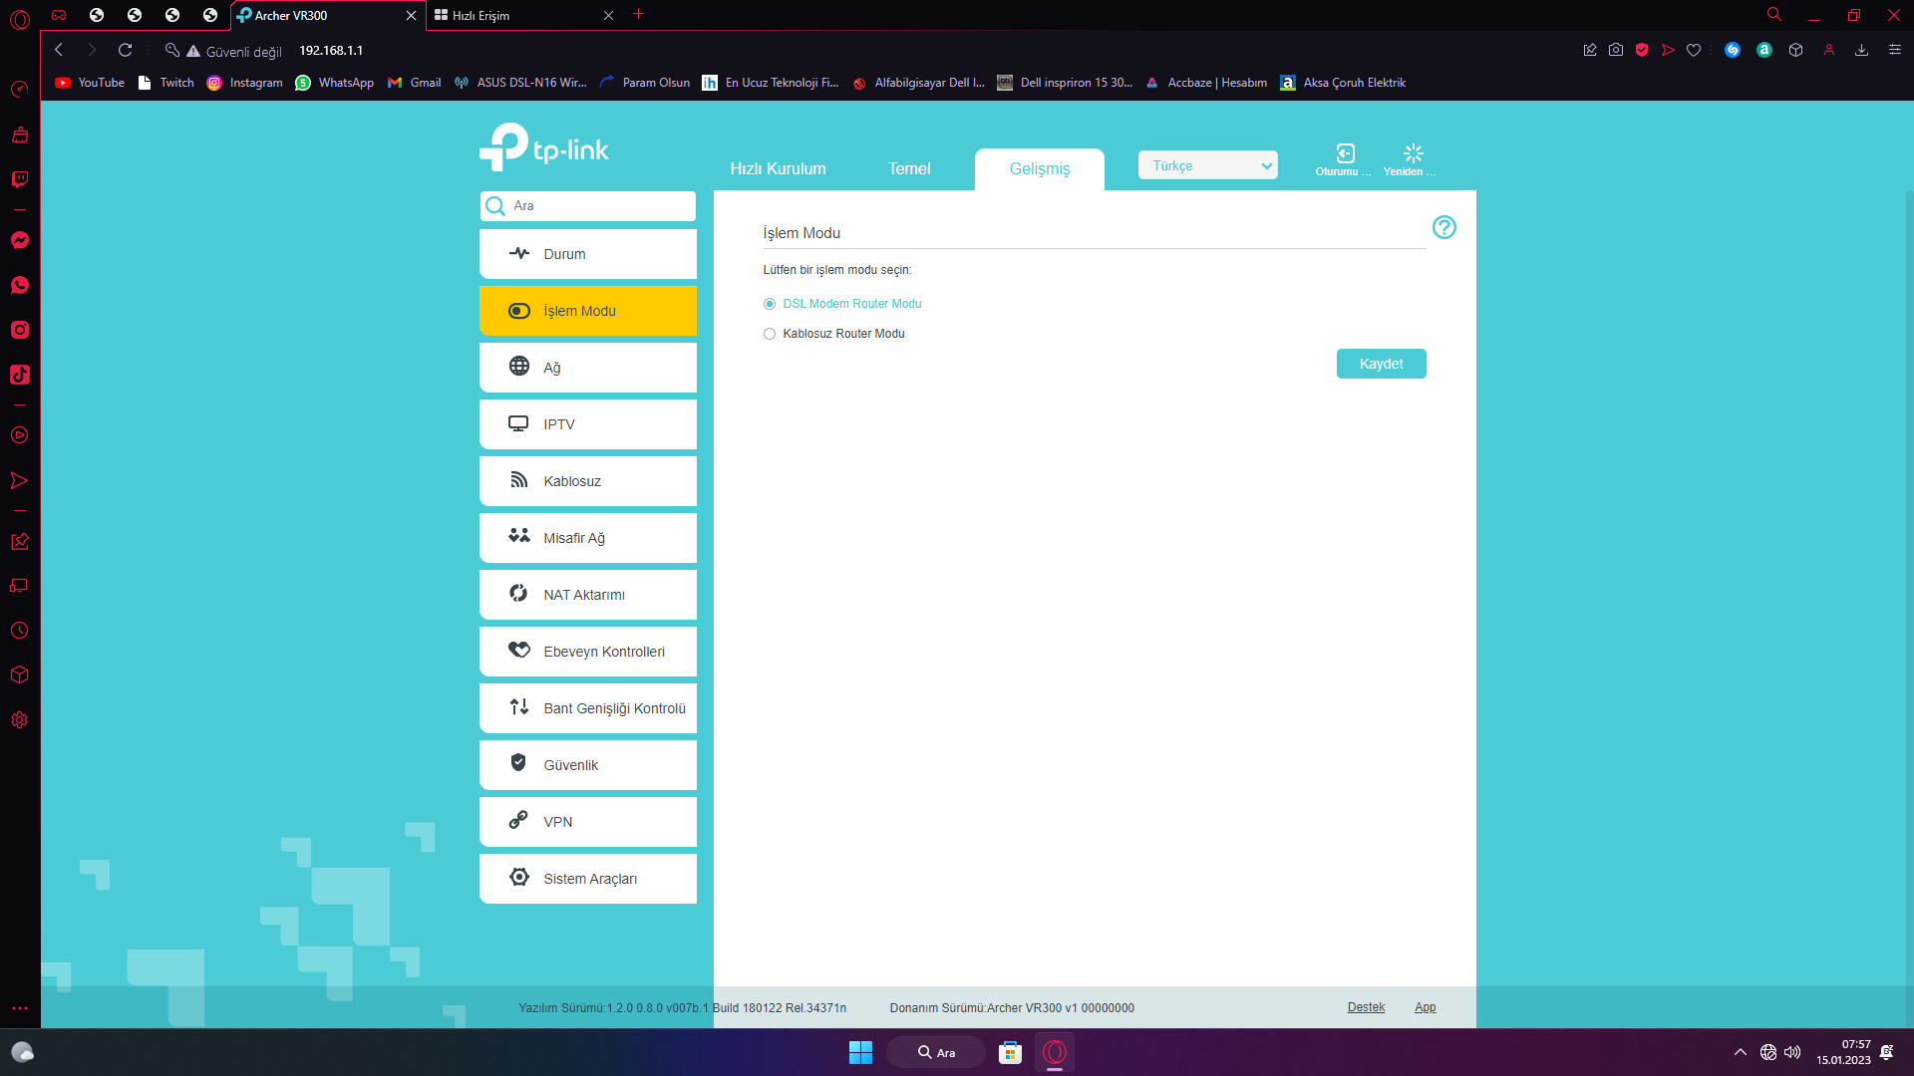The height and width of the screenshot is (1076, 1914).
Task: Open the Opera sidebar WhatsApp icon
Action: tap(20, 286)
